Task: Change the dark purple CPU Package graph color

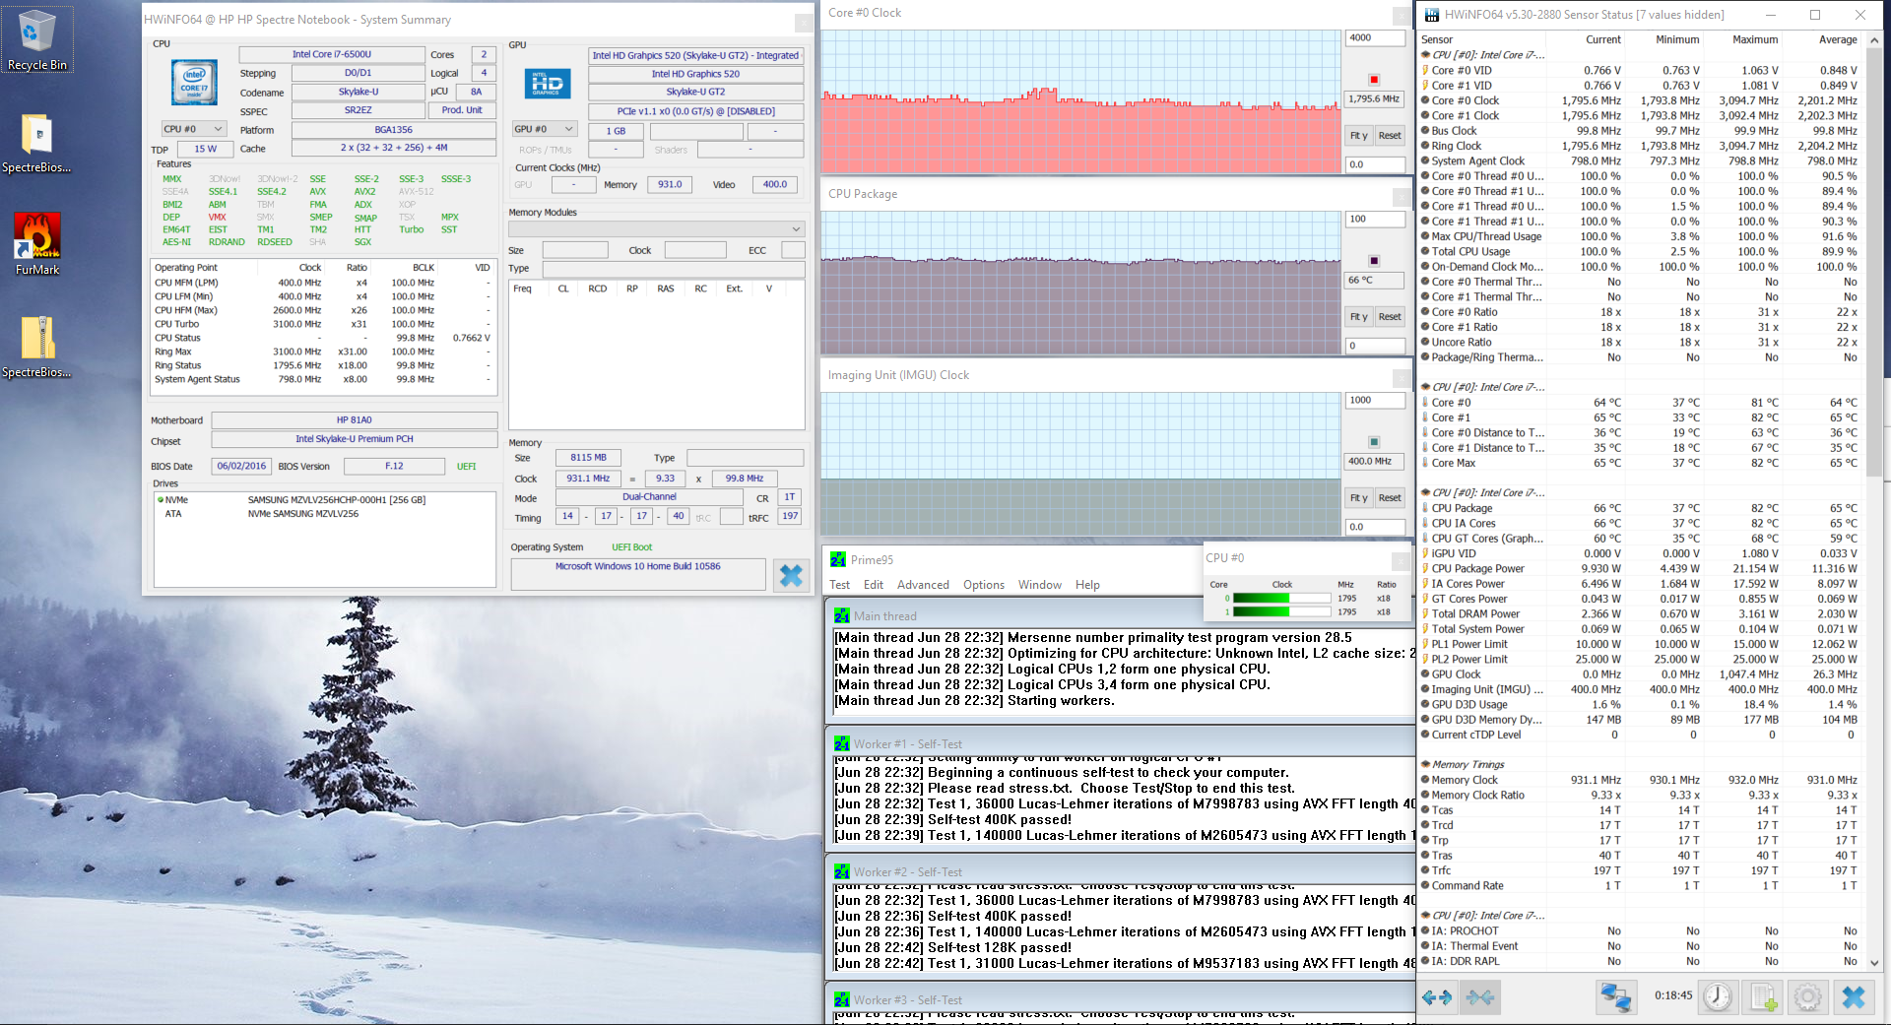Action: coord(1374,261)
